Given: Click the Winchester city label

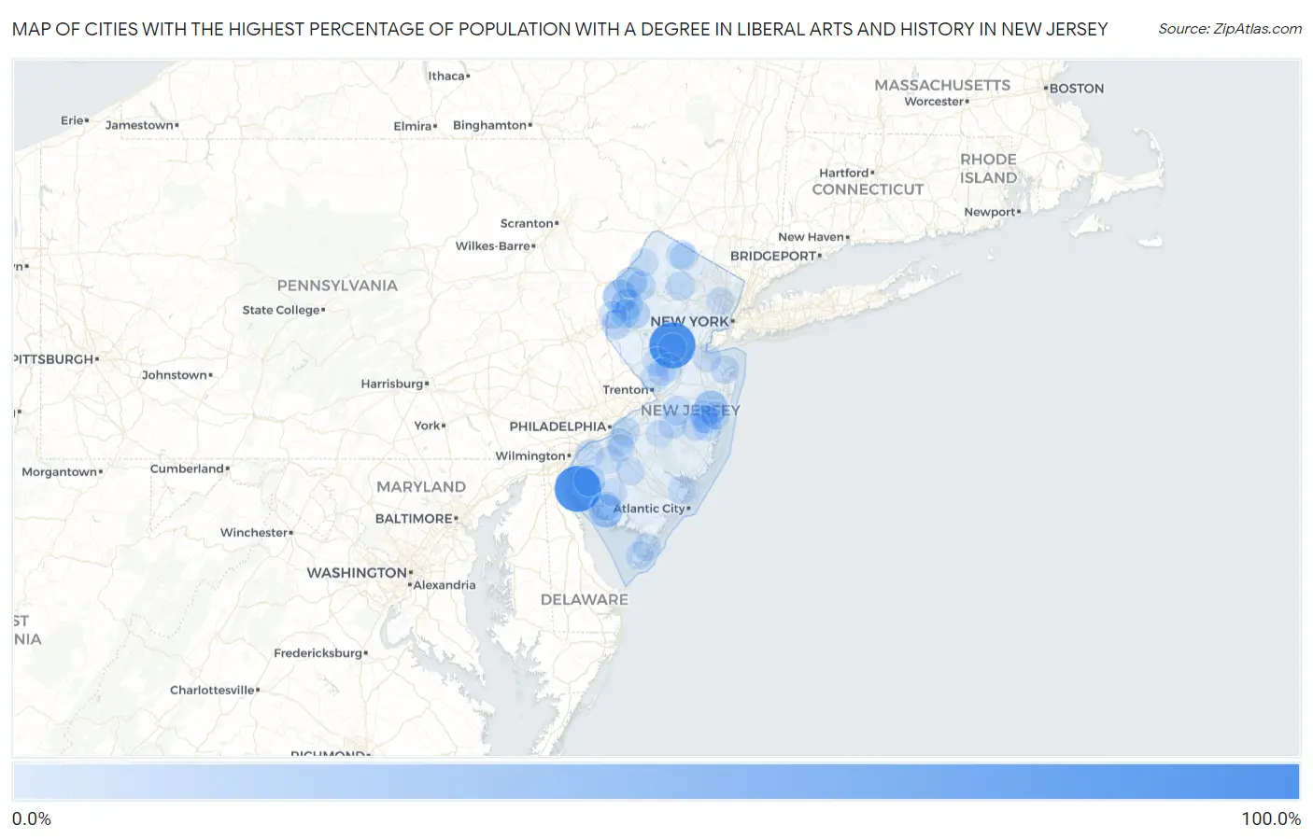Looking at the screenshot, I should click(254, 533).
